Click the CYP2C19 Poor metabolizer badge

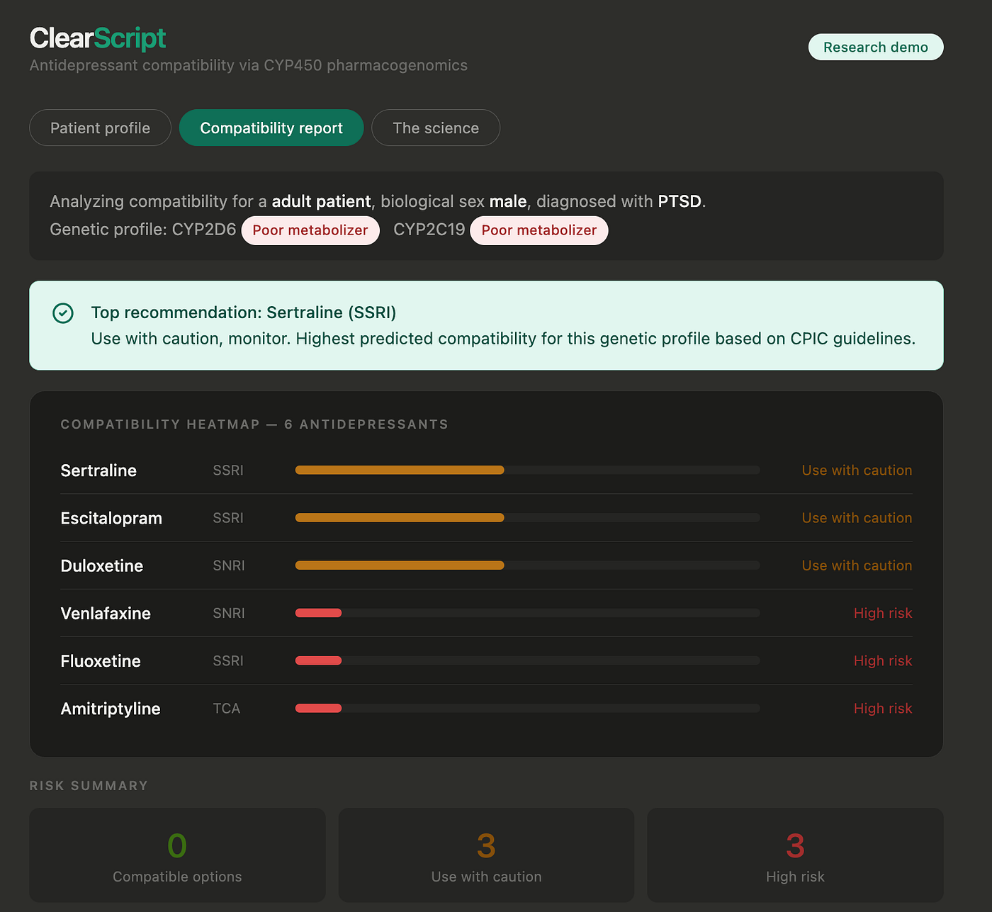click(539, 230)
